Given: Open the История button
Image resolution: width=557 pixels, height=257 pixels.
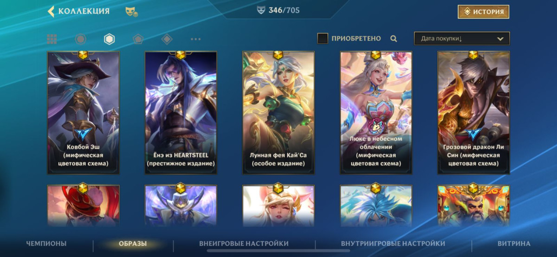Looking at the screenshot, I should [484, 12].
